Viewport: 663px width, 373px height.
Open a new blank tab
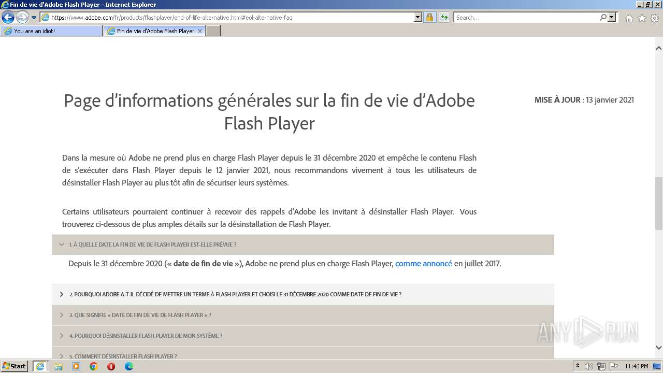pyautogui.click(x=213, y=31)
